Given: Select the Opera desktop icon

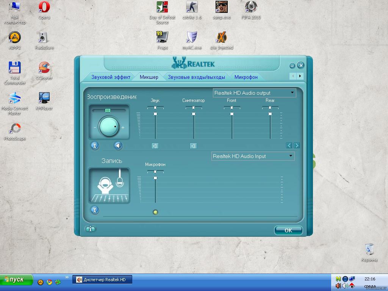Looking at the screenshot, I should point(44,10).
